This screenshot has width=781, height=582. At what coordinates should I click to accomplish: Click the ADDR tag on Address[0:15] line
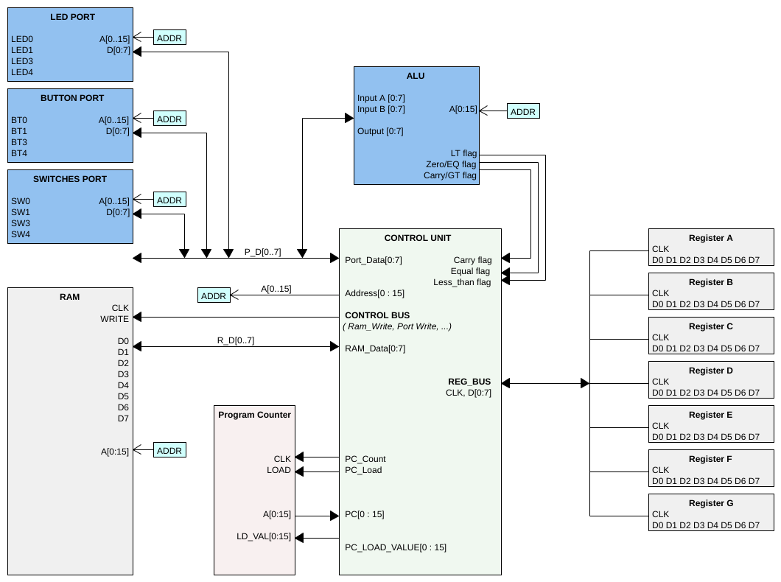[214, 295]
